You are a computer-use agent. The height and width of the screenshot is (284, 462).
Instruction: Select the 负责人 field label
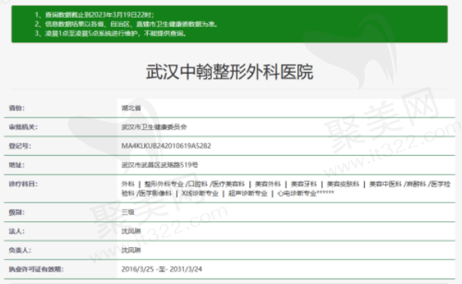(x=20, y=250)
